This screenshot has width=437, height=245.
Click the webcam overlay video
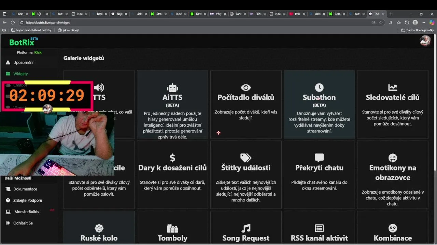point(57,144)
